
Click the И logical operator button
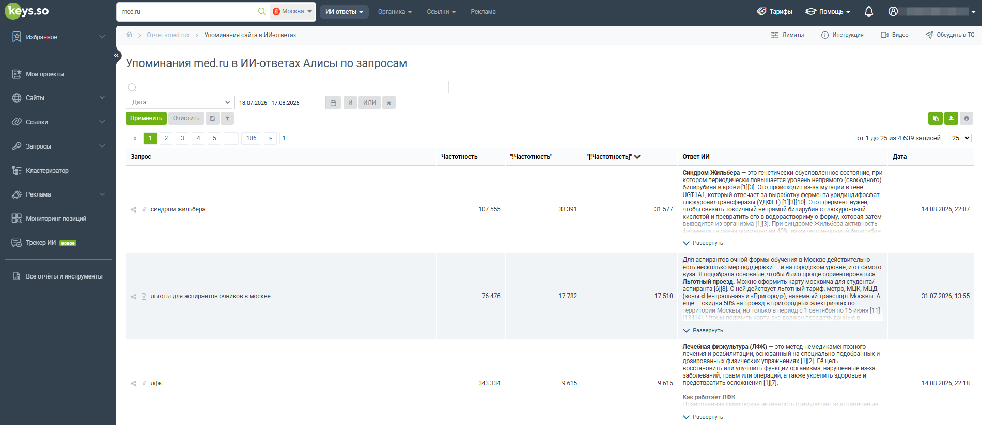pyautogui.click(x=350, y=103)
